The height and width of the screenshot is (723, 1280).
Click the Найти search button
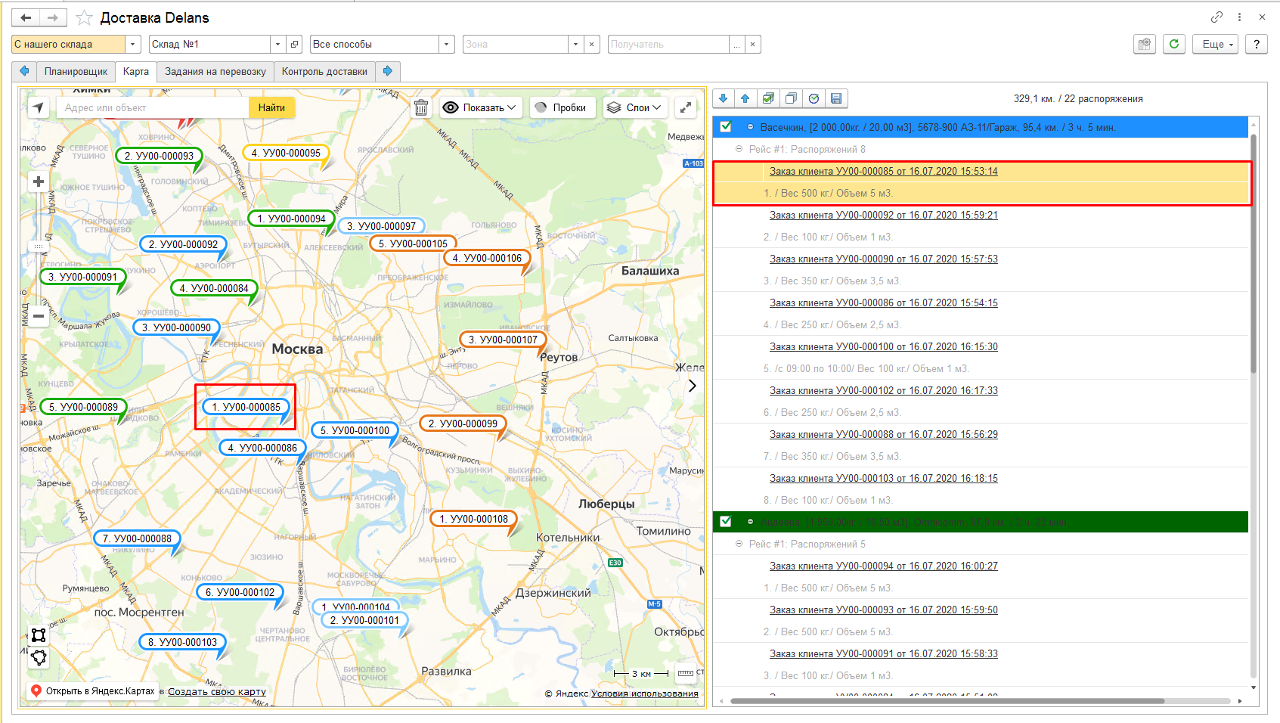[x=271, y=107]
